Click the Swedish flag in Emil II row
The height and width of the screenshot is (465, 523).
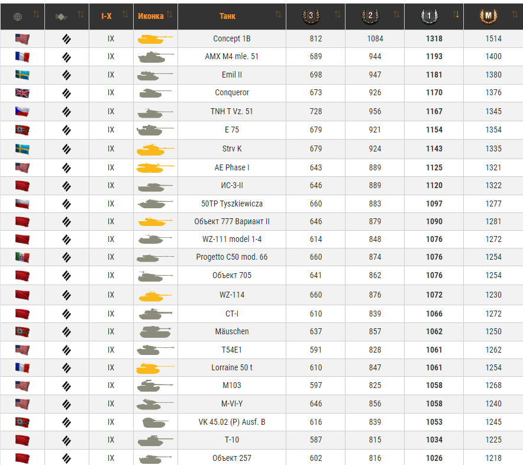point(22,75)
